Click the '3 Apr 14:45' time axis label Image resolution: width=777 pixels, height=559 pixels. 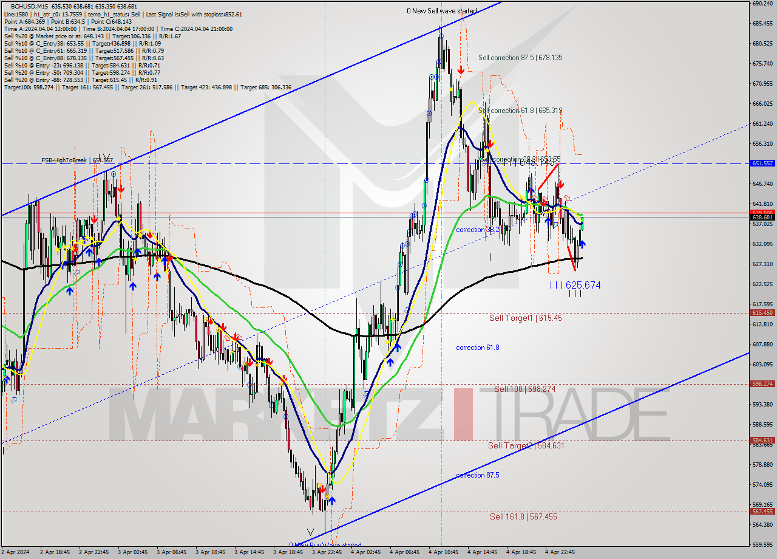pyautogui.click(x=249, y=553)
